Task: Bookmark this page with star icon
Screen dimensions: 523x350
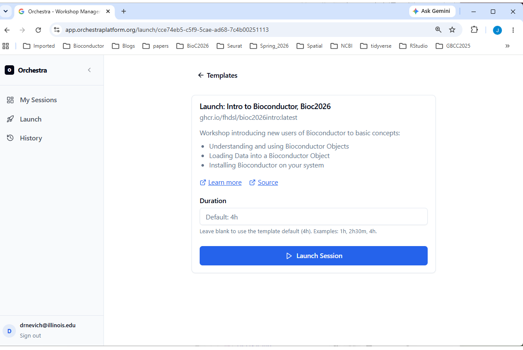Action: pyautogui.click(x=452, y=30)
